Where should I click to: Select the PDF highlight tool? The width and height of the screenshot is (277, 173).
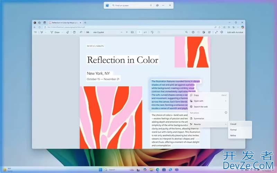coord(42,32)
